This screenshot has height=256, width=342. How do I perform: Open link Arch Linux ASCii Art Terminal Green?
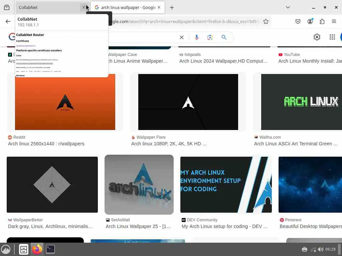click(x=296, y=144)
